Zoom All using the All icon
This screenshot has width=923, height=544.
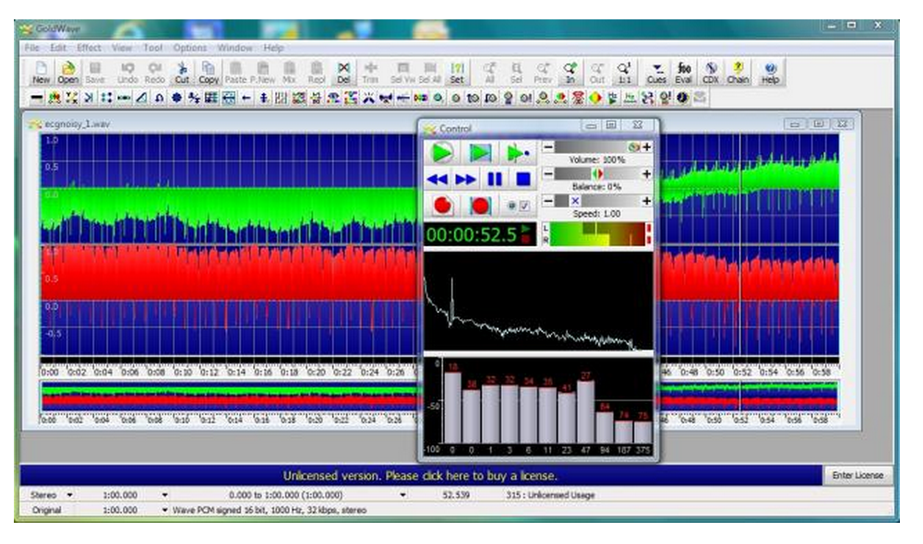click(489, 73)
